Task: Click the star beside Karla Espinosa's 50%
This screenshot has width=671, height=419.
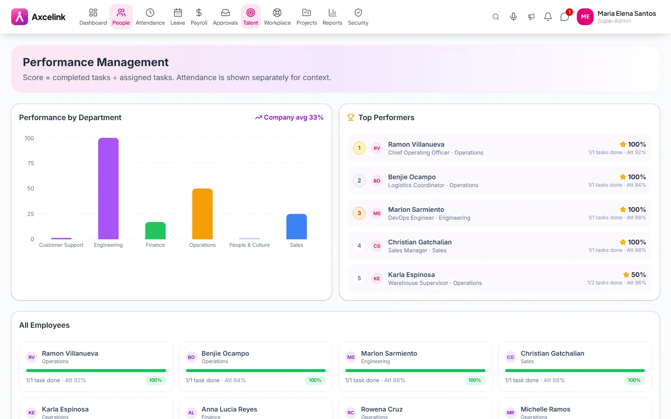Action: tap(626, 275)
